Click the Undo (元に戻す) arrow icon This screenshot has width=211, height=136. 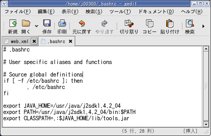[82, 24]
